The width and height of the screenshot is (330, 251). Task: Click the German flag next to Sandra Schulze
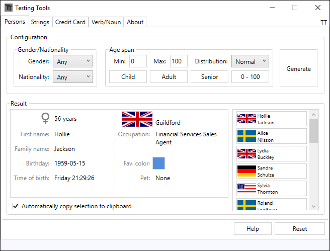click(x=246, y=171)
